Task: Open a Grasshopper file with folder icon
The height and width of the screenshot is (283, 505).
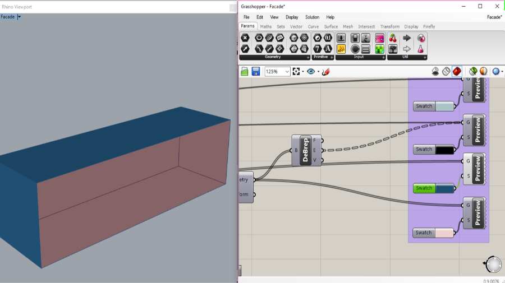Action: point(245,71)
